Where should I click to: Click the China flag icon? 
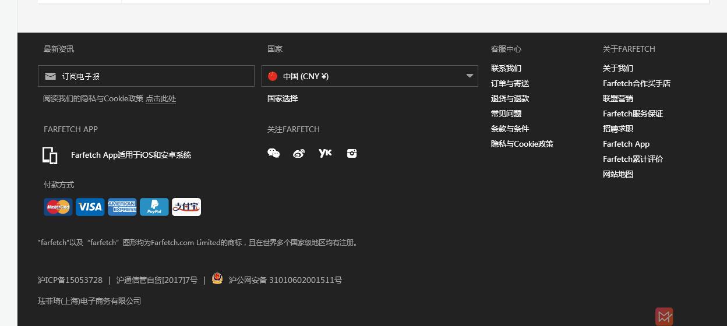click(x=273, y=76)
